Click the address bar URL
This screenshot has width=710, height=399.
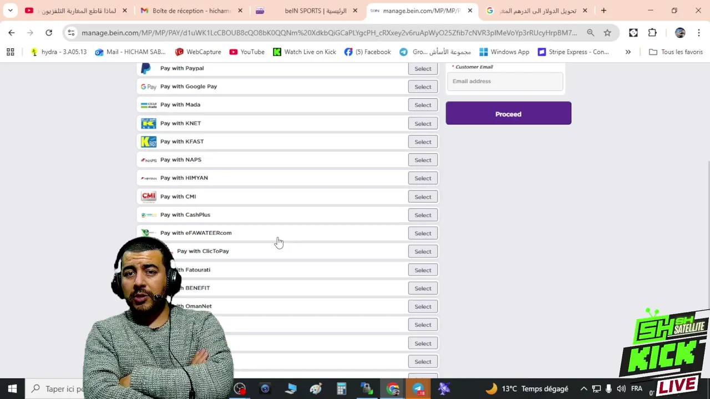point(329,33)
